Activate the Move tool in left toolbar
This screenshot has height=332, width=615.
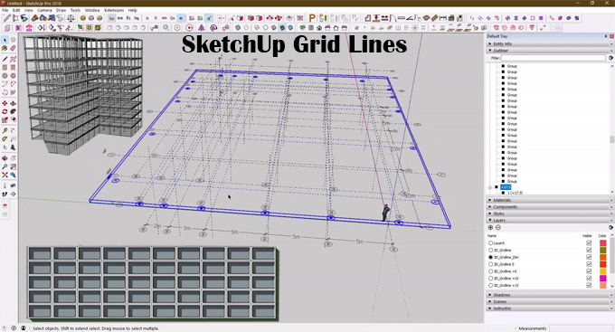point(5,103)
